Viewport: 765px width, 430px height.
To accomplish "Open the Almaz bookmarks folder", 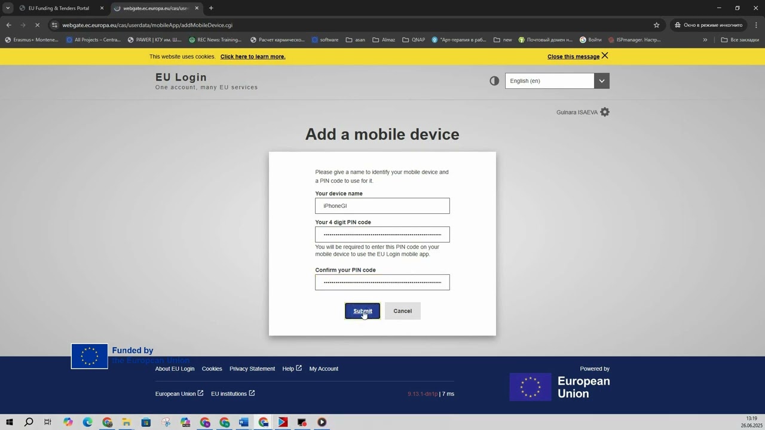I will 384,40.
